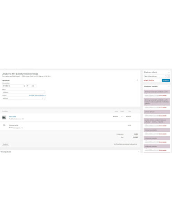
Task: Click the help icon beside the not-editable notice
Action: [x=115, y=144]
